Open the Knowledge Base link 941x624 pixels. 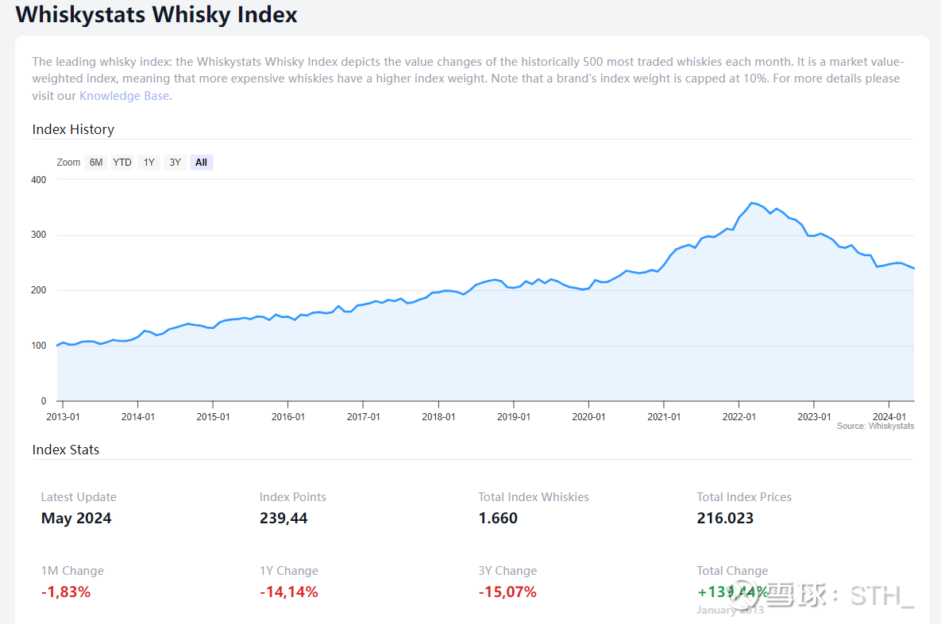pos(124,96)
